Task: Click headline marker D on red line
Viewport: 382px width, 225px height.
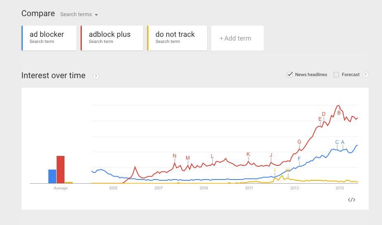Action: [324, 114]
